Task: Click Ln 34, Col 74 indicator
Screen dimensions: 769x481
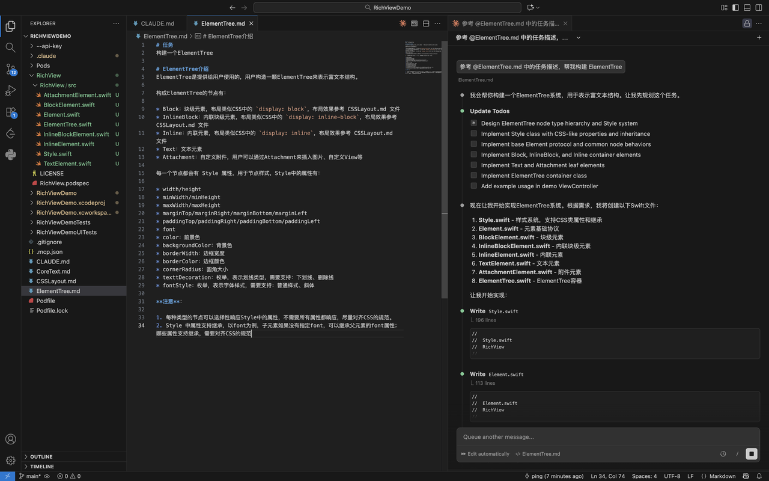Action: coord(607,476)
